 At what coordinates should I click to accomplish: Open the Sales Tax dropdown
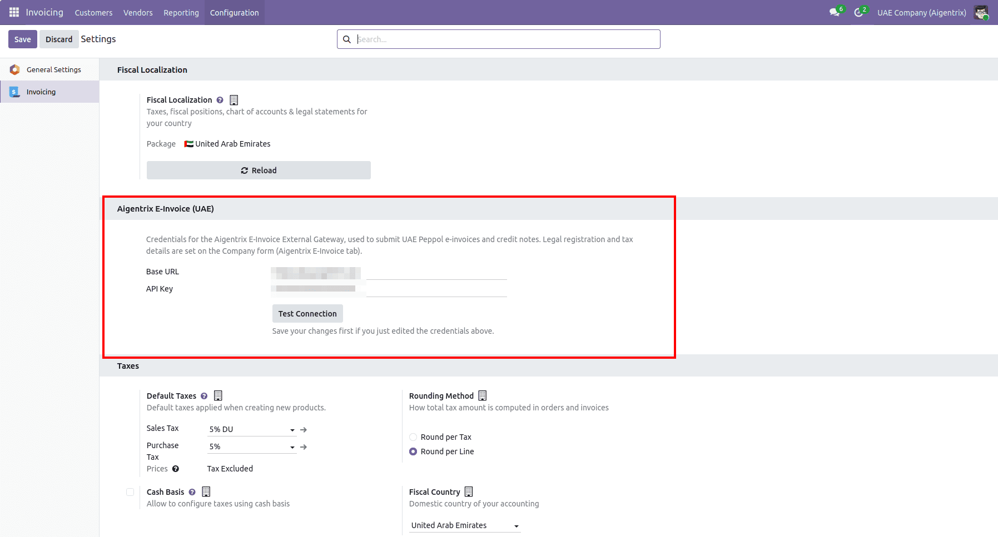tap(252, 429)
